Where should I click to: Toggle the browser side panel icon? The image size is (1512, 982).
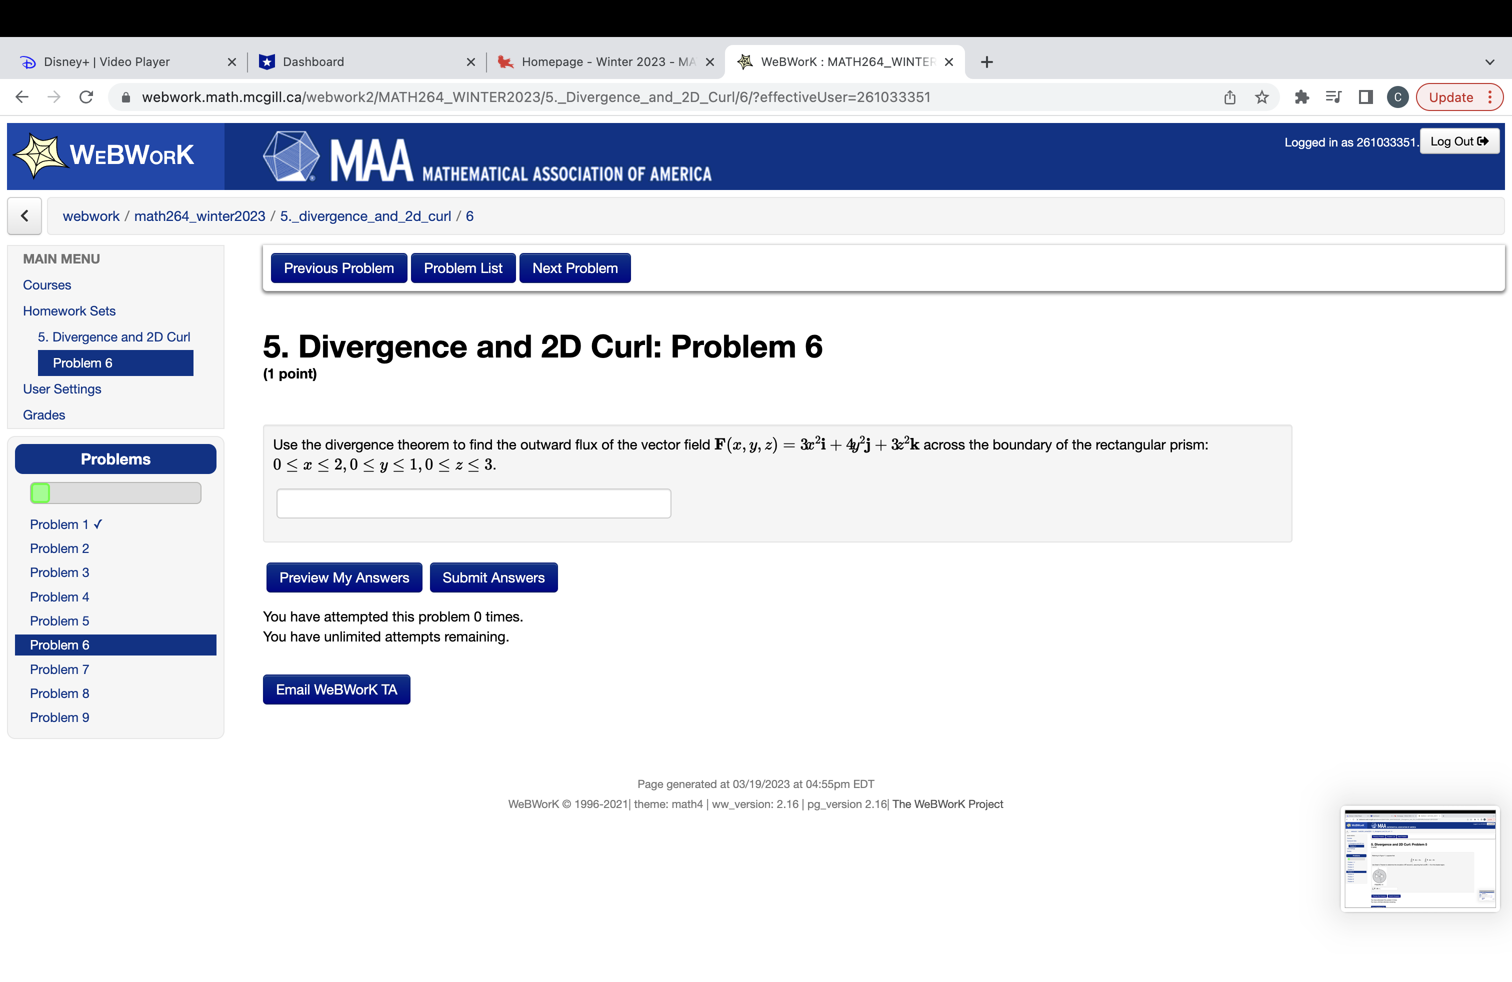(x=1366, y=97)
